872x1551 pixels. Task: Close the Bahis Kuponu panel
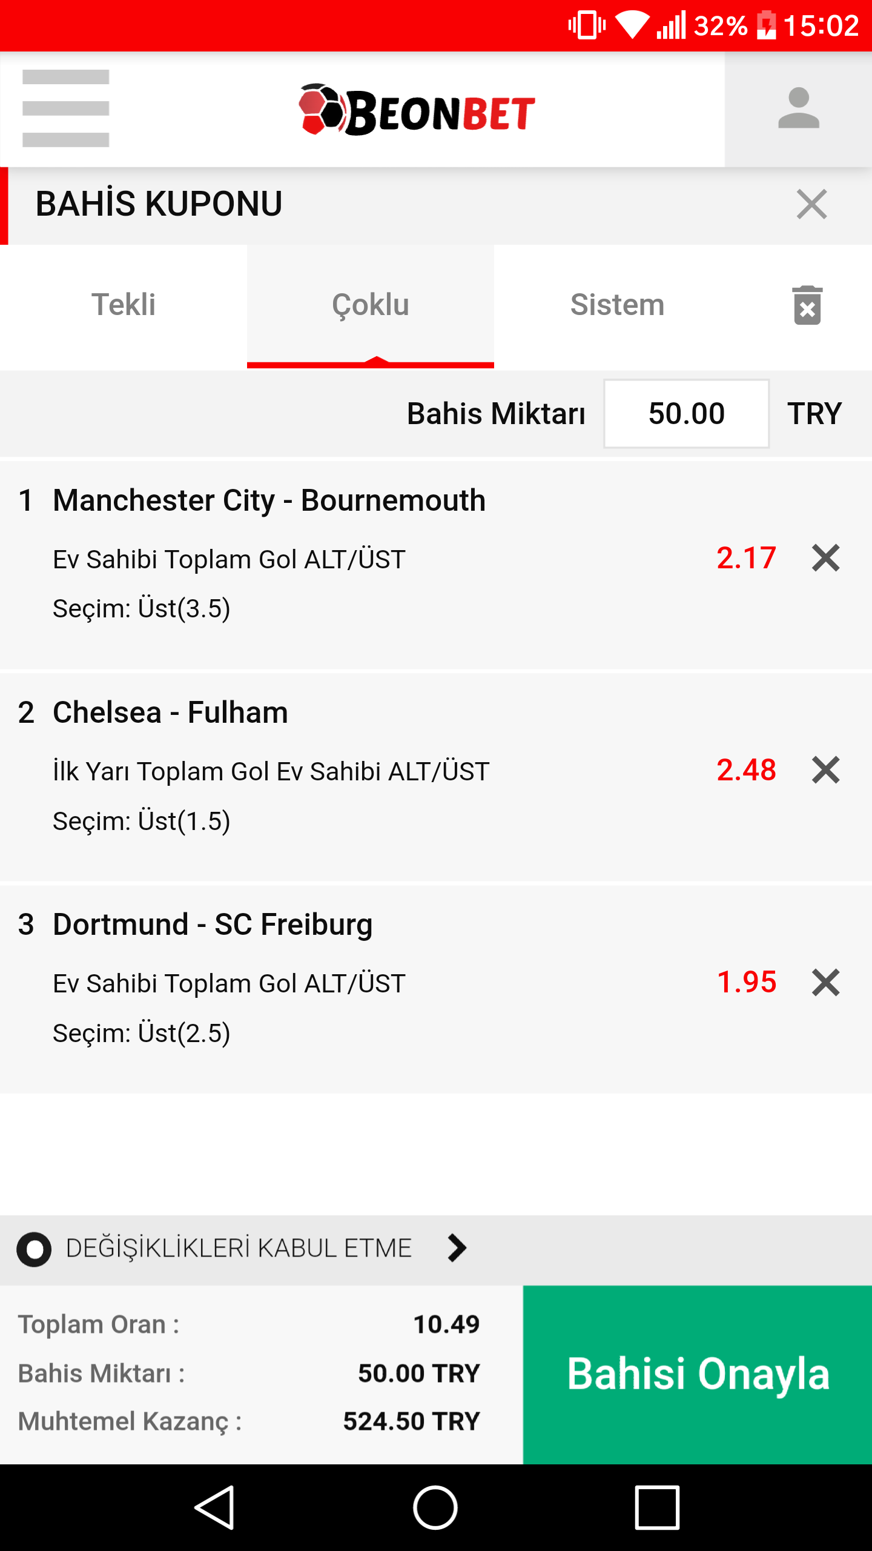click(811, 204)
